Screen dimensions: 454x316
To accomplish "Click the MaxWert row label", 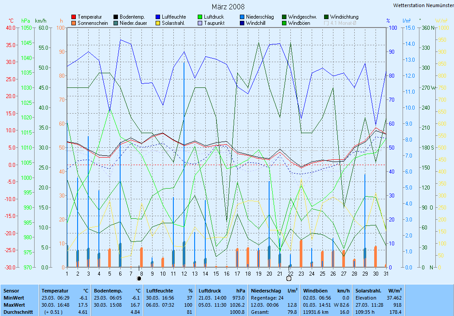I will pos(14,305).
